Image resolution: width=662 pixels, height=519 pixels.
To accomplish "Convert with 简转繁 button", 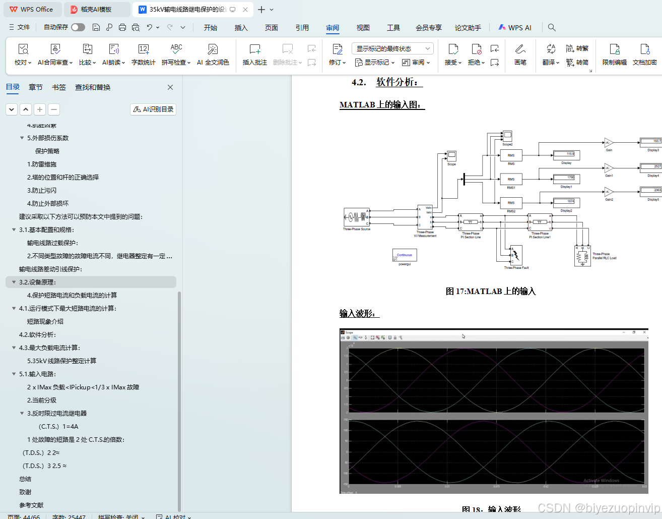I will [577, 48].
